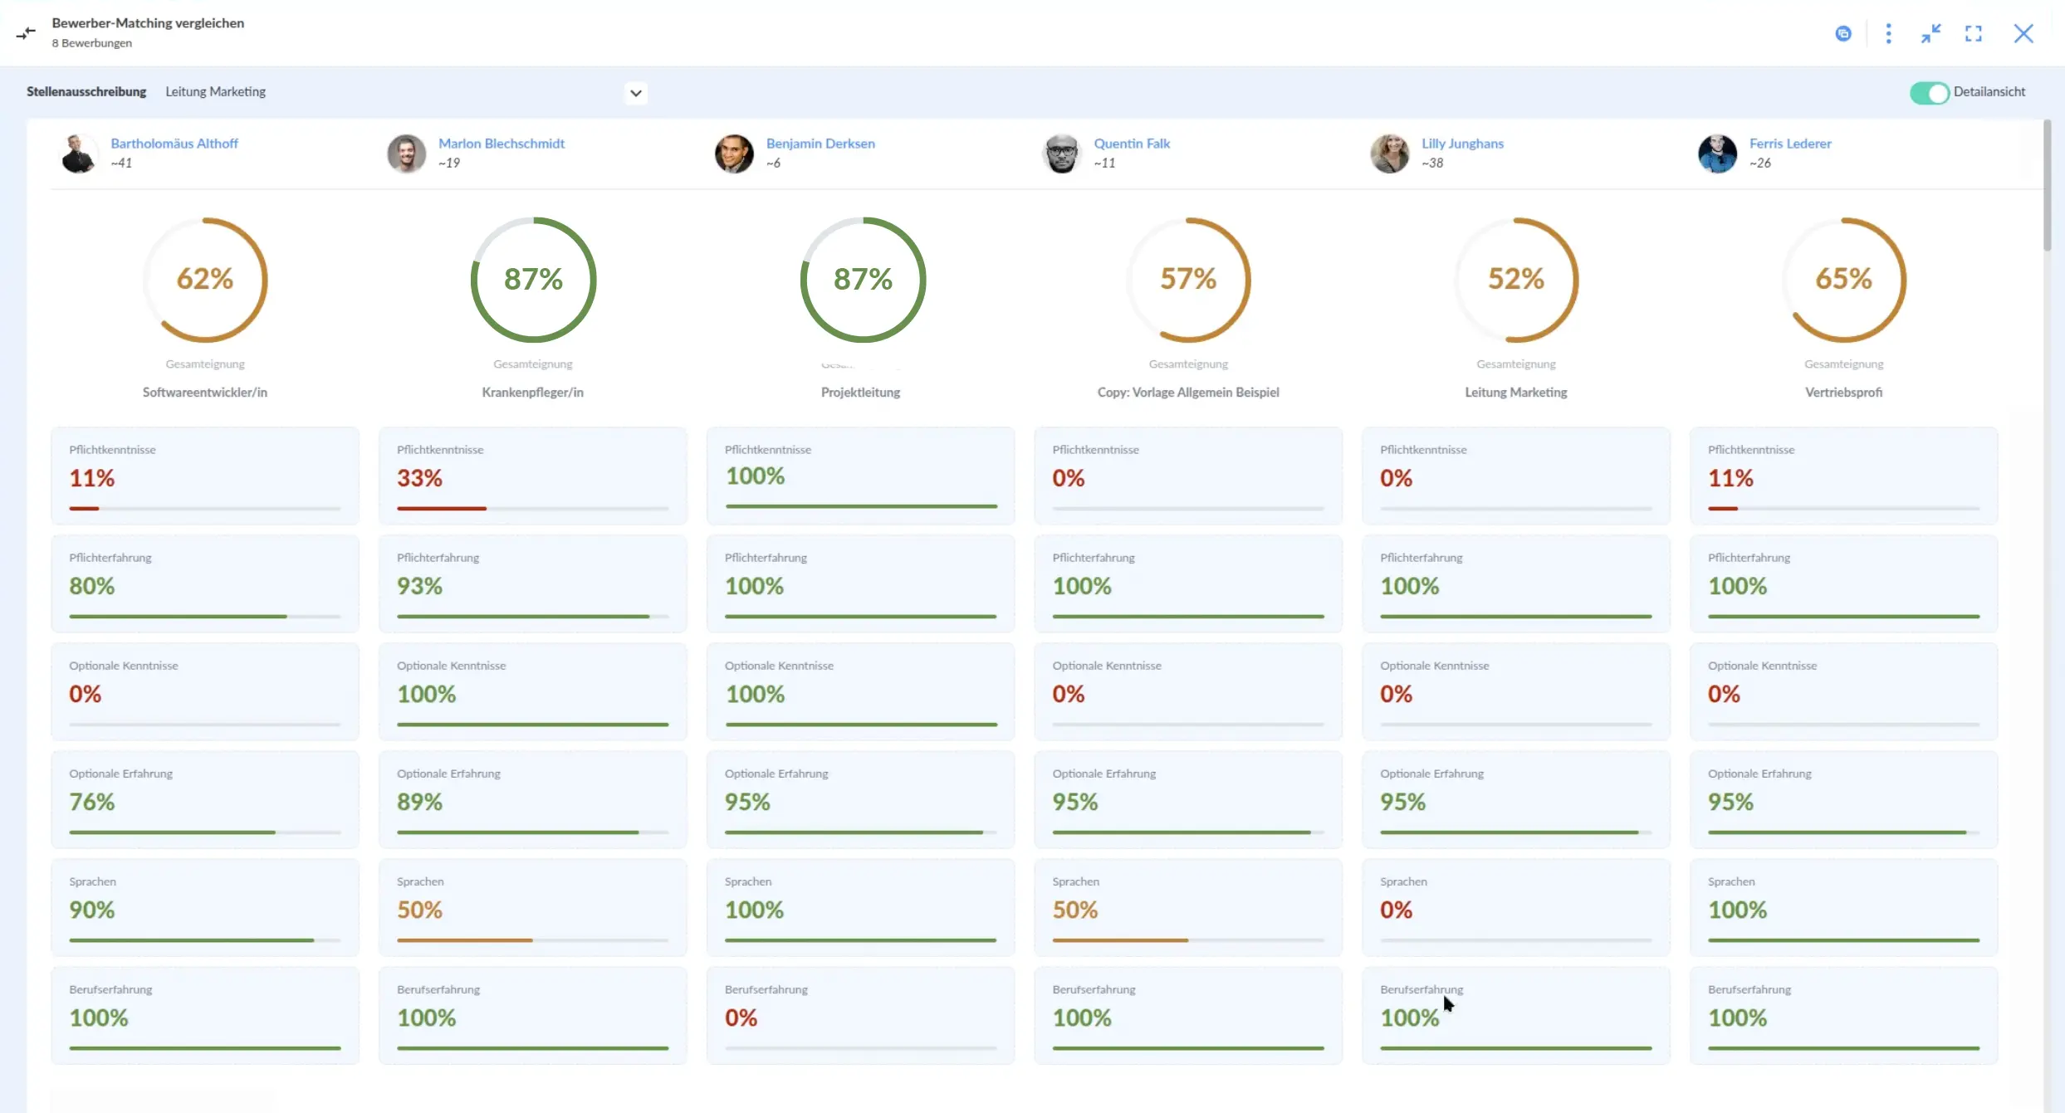The image size is (2065, 1113).
Task: Click the collapse arrows icon in the header
Action: tap(1930, 33)
